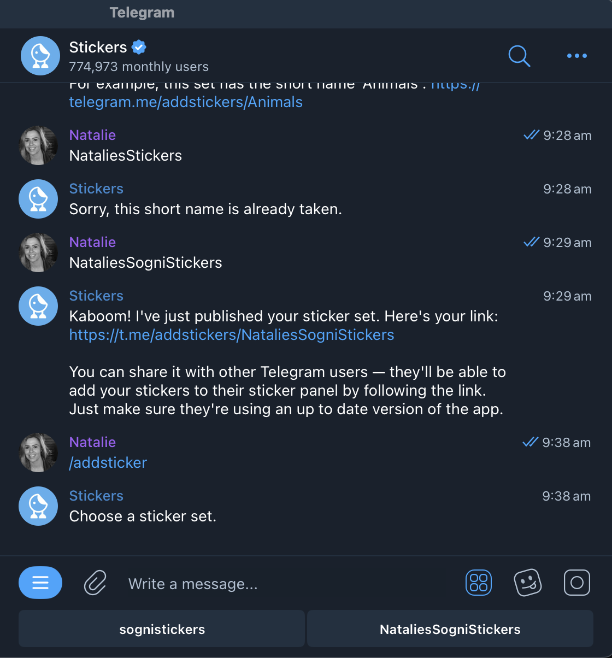This screenshot has height=658, width=612.
Task: Click Natalie's name above the /addsticker message
Action: [x=92, y=442]
